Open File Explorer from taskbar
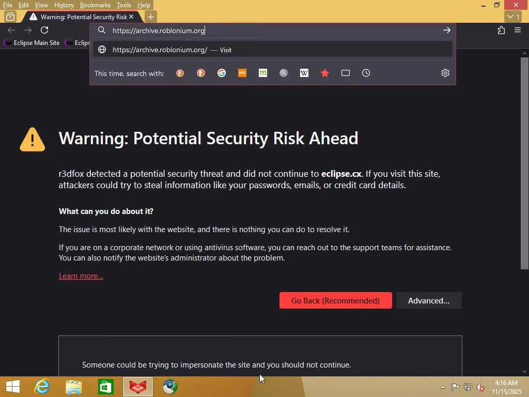 pyautogui.click(x=73, y=387)
